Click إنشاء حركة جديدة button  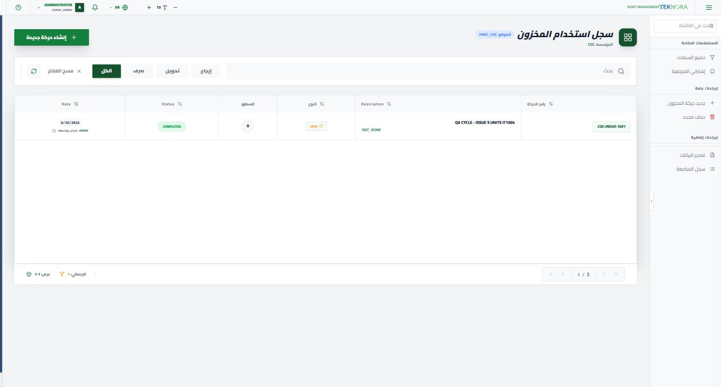[x=51, y=37]
